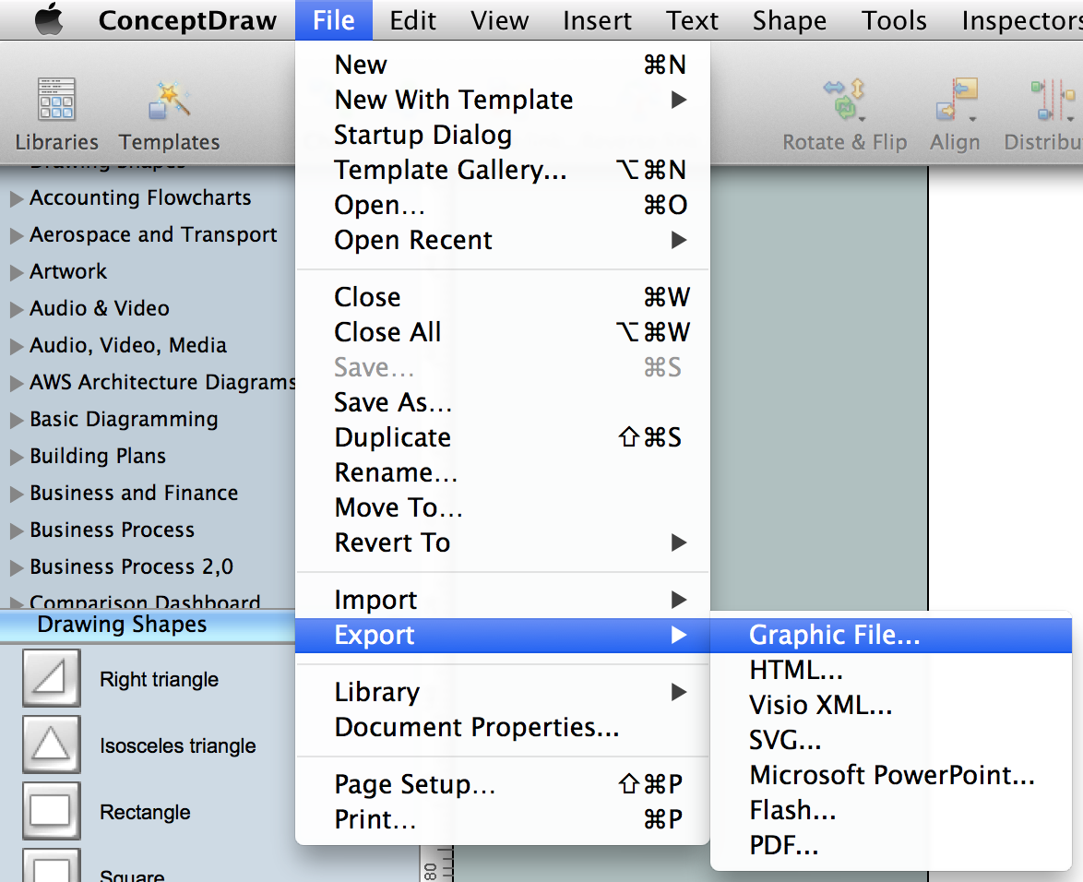Image resolution: width=1083 pixels, height=882 pixels.
Task: Select the Drawing Shapes library header
Action: tap(147, 626)
